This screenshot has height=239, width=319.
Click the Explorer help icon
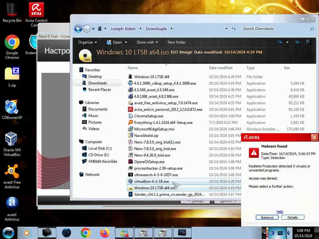(309, 42)
